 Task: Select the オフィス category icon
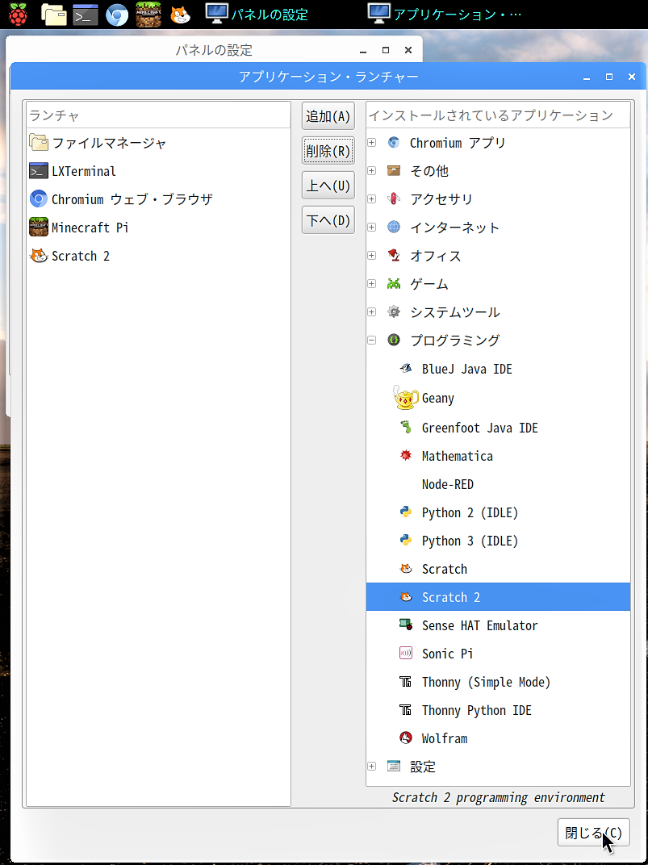tap(394, 256)
